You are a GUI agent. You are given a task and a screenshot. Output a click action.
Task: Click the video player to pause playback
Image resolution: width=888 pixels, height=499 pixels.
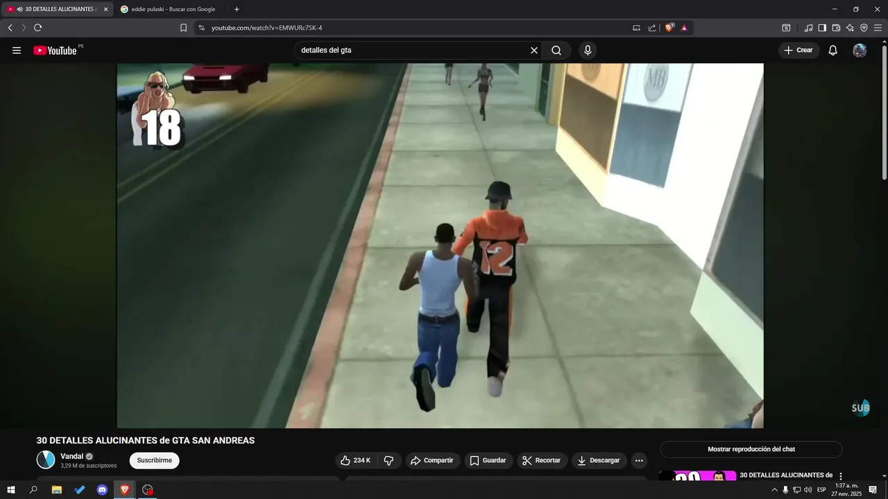coord(440,245)
